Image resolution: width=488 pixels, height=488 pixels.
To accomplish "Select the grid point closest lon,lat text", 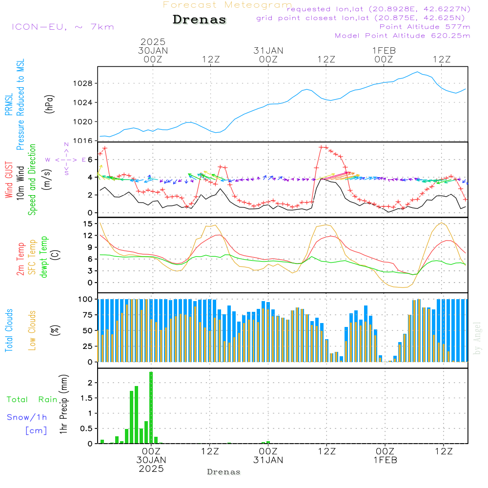I will [364, 18].
